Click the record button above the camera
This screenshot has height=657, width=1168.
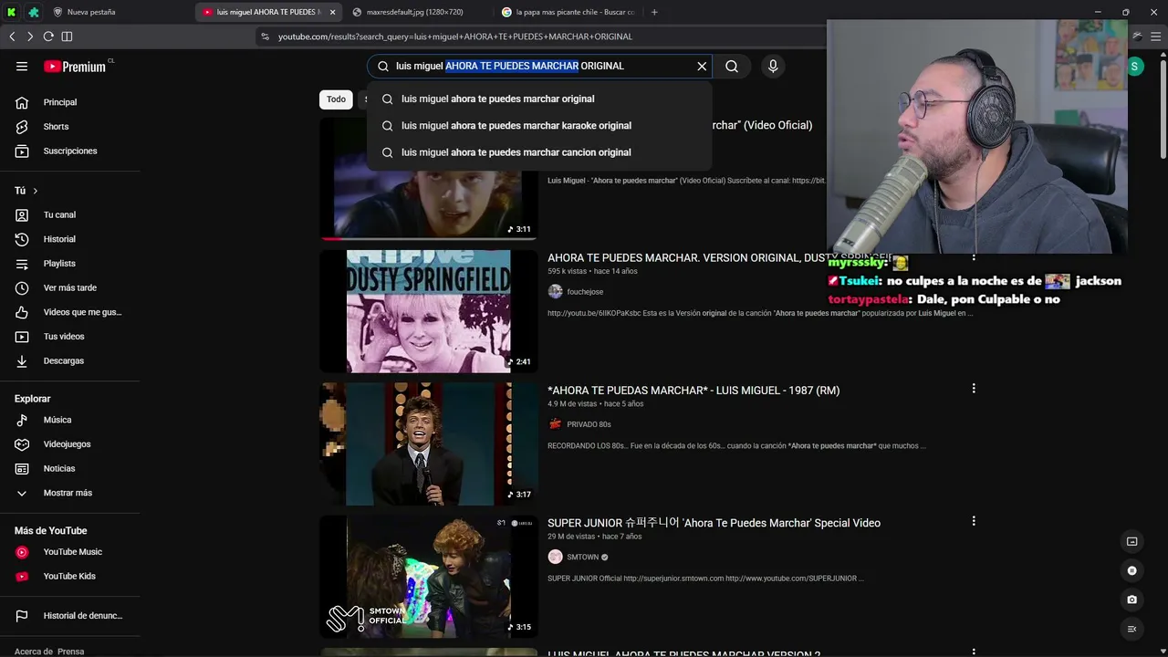(1132, 570)
